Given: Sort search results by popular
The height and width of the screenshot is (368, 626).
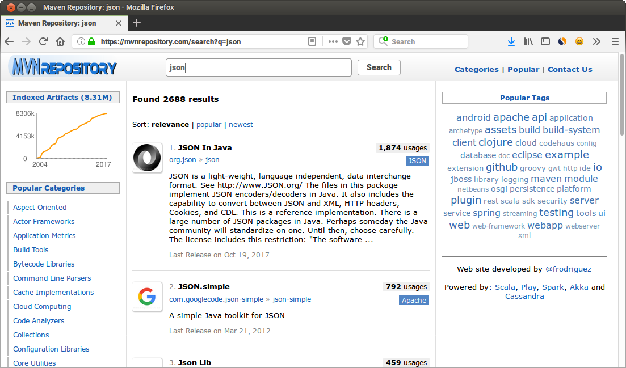Looking at the screenshot, I should click(209, 124).
